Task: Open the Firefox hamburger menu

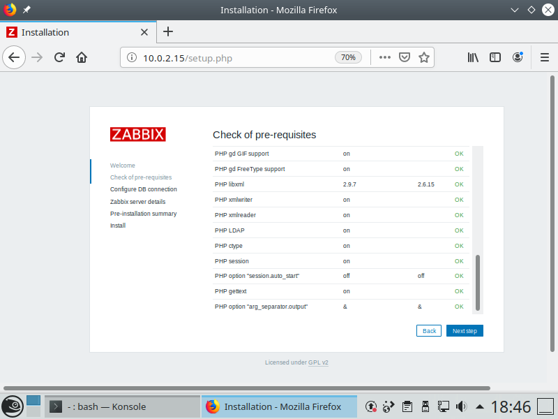Action: click(545, 57)
